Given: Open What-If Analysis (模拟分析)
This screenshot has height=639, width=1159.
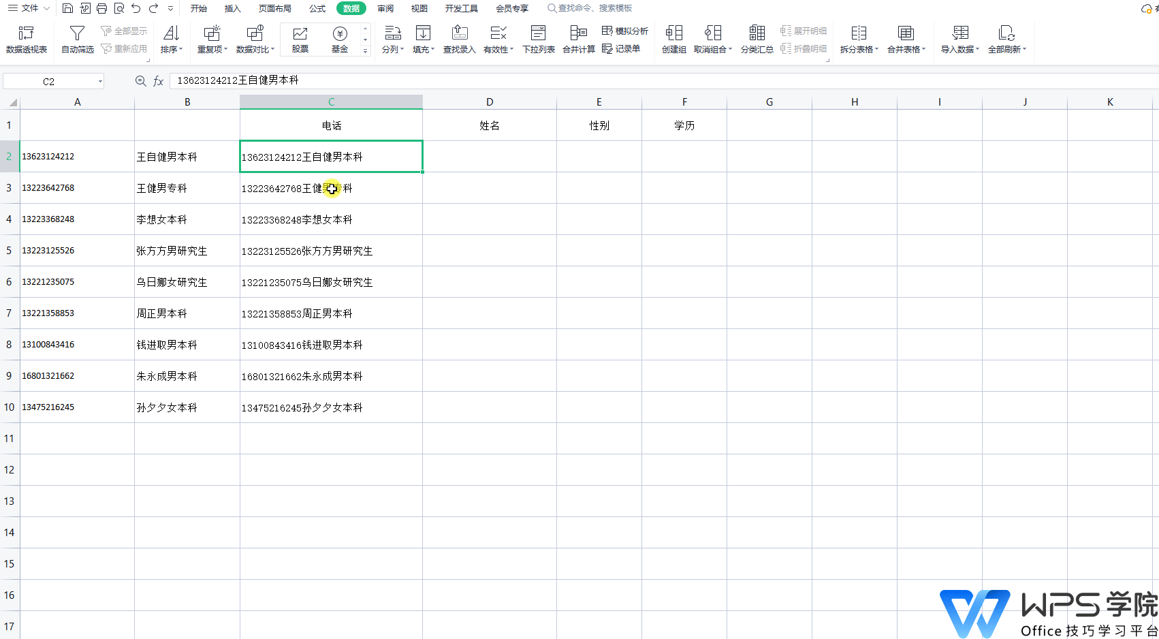Looking at the screenshot, I should [625, 31].
